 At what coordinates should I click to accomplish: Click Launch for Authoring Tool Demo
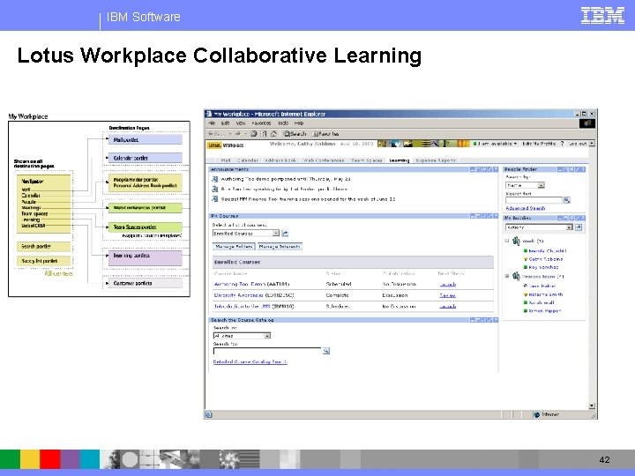(x=448, y=284)
